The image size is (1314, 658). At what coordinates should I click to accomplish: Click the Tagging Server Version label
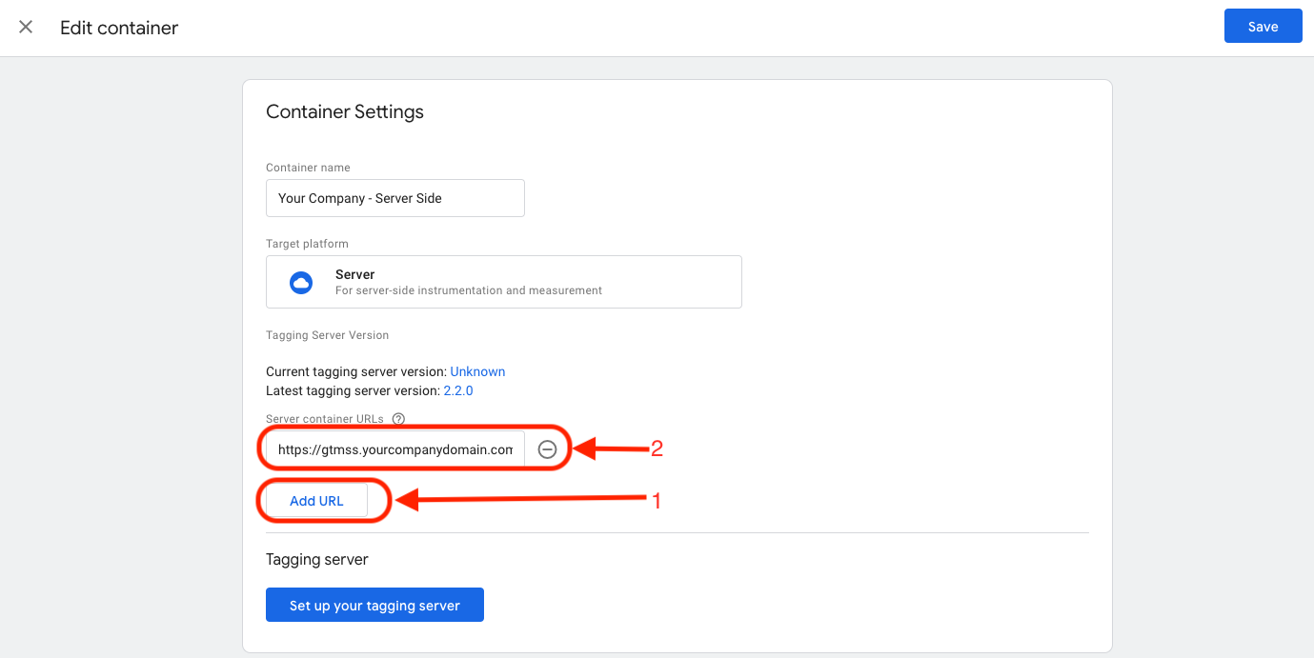[327, 335]
